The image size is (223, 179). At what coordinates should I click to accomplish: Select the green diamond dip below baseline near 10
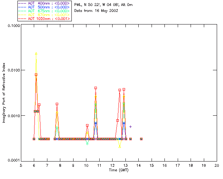(x=87, y=144)
